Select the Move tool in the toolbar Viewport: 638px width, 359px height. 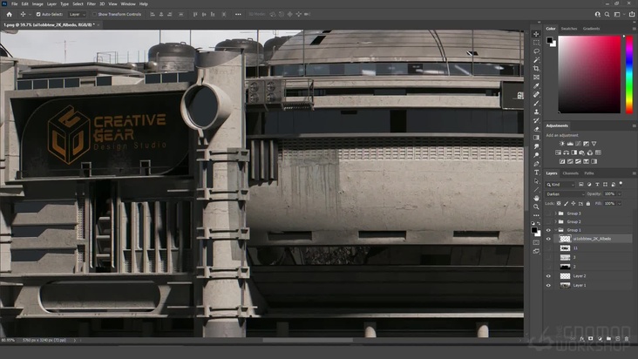pyautogui.click(x=536, y=34)
